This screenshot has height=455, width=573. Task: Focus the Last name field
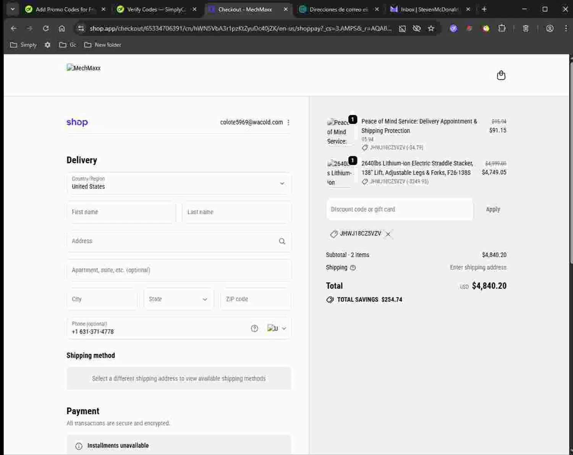pyautogui.click(x=237, y=212)
